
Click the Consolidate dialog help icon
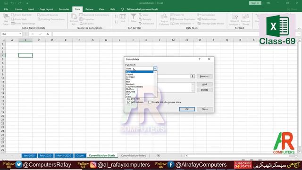(x=200, y=59)
